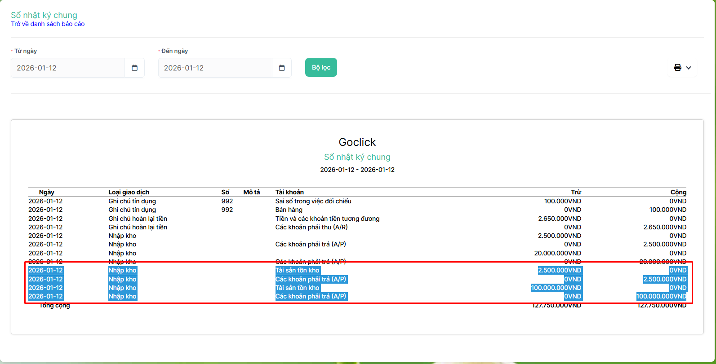Open the calendar picker for Từ ngày

click(134, 68)
